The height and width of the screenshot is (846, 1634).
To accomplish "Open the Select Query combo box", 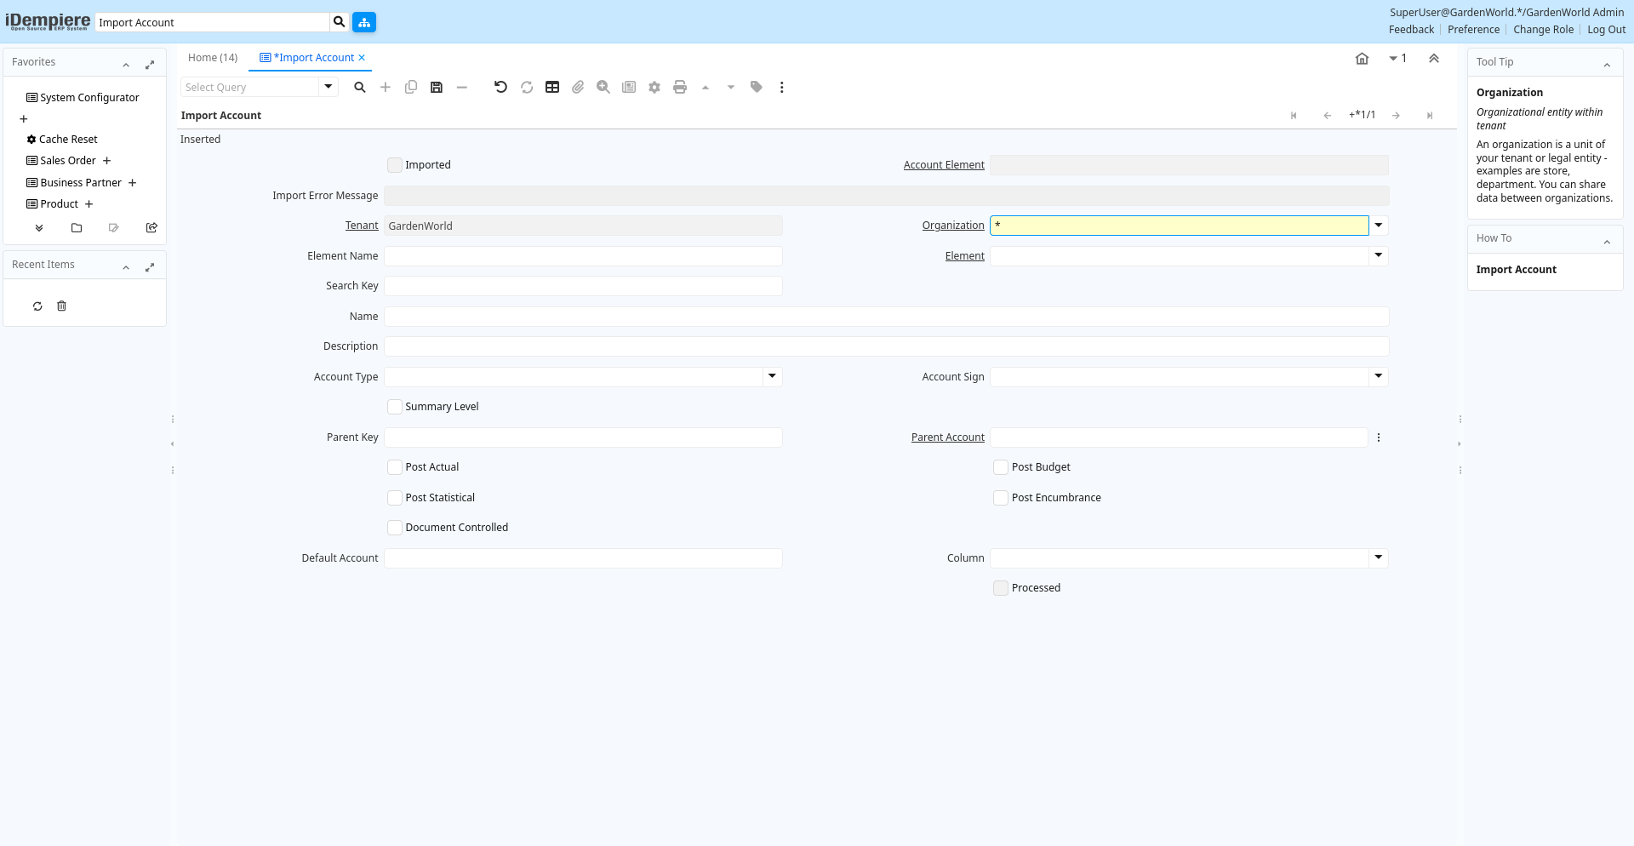I will click(x=328, y=87).
